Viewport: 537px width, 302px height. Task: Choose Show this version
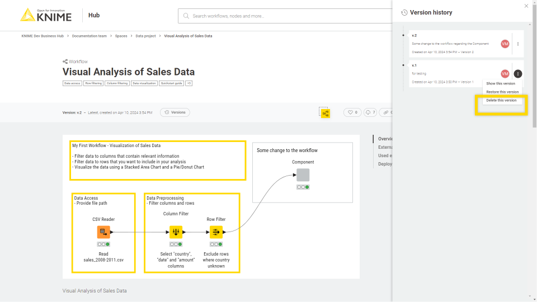pos(501,83)
